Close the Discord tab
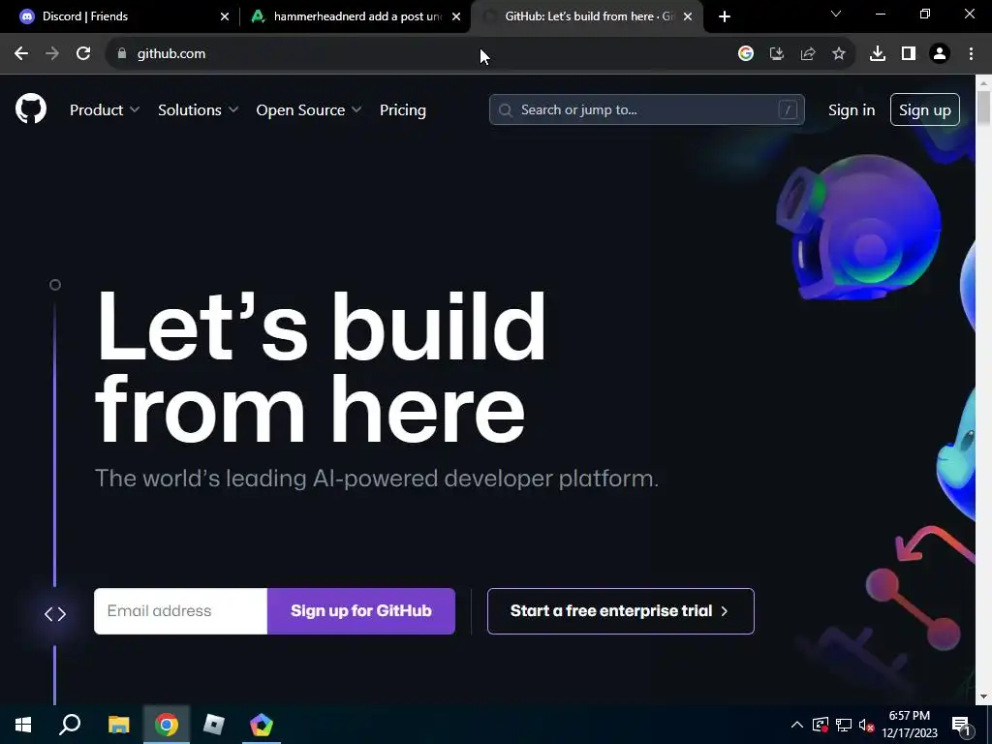The height and width of the screenshot is (744, 992). coord(225,16)
